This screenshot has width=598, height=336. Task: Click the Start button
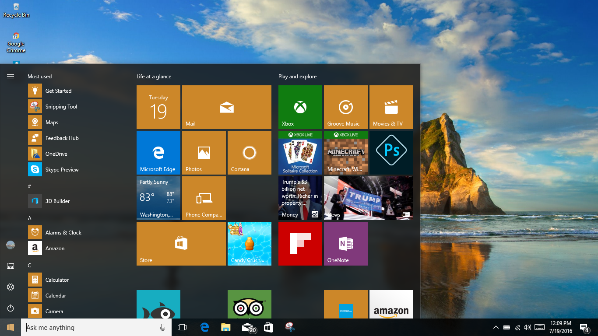[x=11, y=327]
